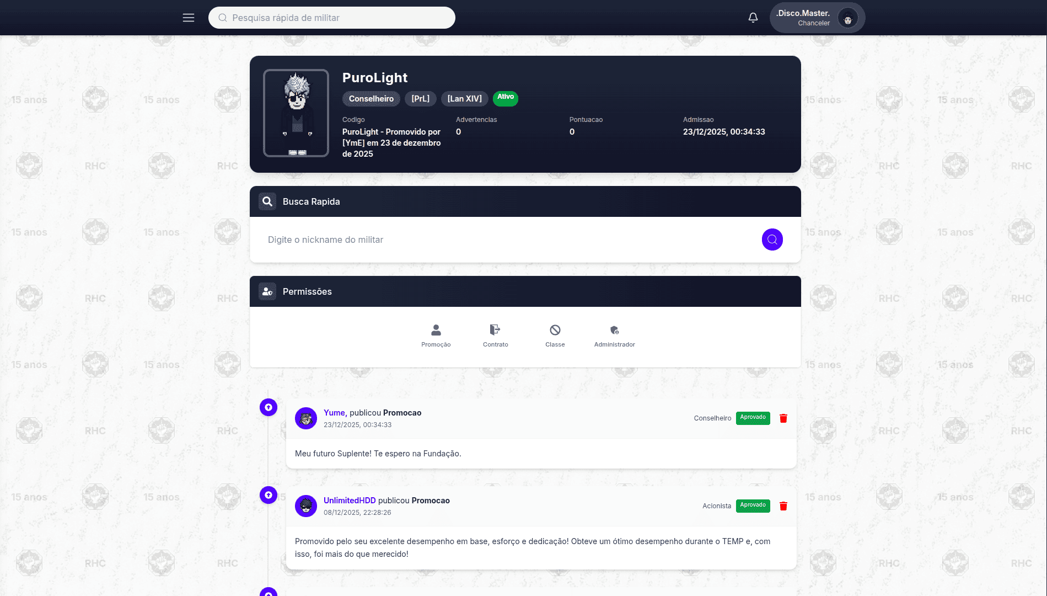Open UnlimitedHDD's profile link
The image size is (1047, 596).
[350, 501]
